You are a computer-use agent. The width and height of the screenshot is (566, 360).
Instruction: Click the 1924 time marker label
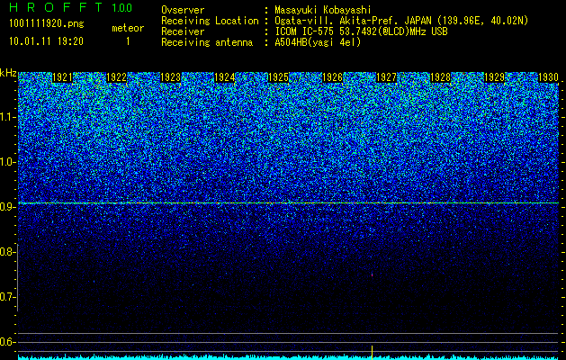click(225, 77)
